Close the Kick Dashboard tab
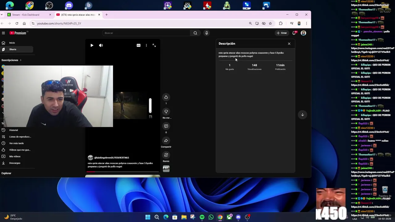 click(50, 15)
